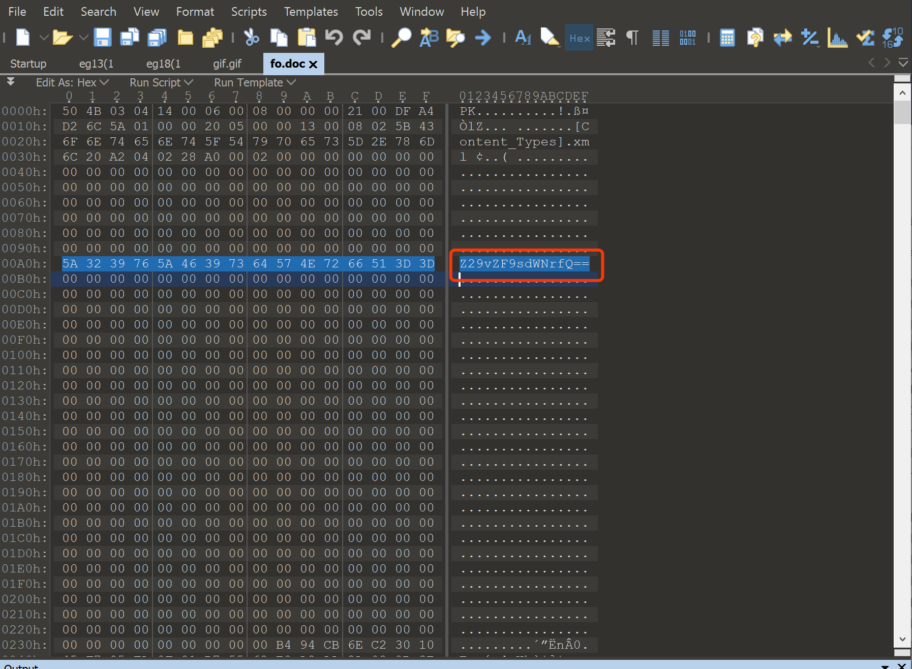The height and width of the screenshot is (669, 912).
Task: Switch to the eg18(1 tab
Action: (164, 64)
